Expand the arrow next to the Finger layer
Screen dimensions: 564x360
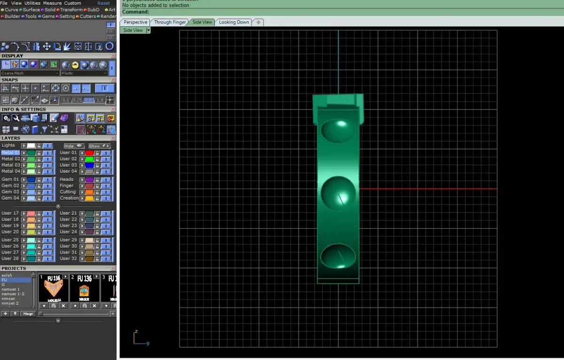(82, 186)
